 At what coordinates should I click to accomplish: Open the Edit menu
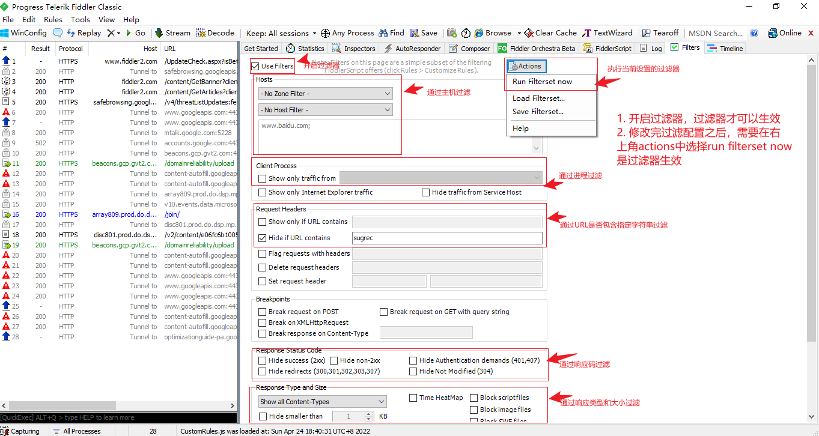(x=29, y=19)
